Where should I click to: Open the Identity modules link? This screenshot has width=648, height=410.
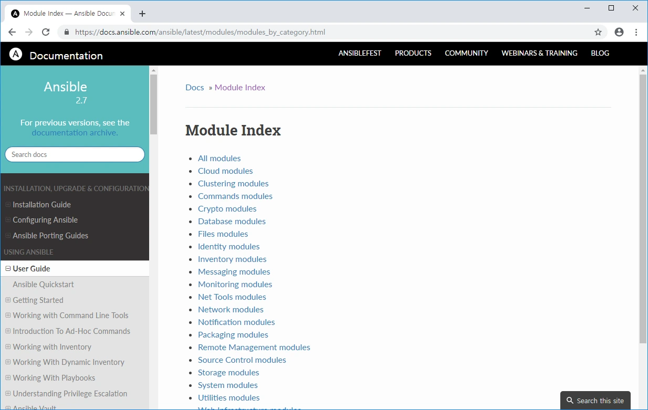click(x=229, y=246)
